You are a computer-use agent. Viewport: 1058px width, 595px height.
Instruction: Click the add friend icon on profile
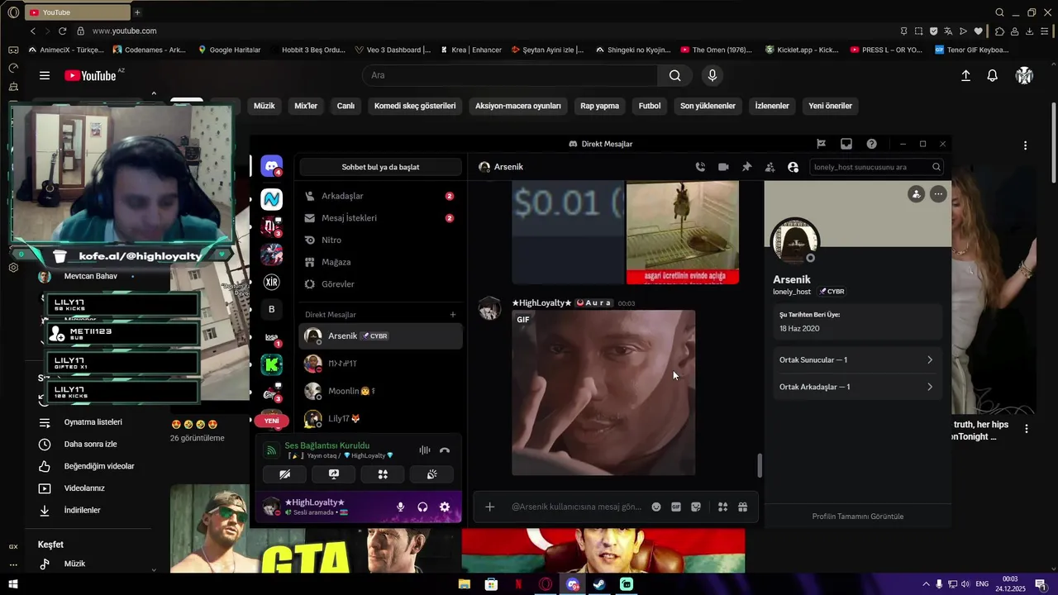coord(916,194)
